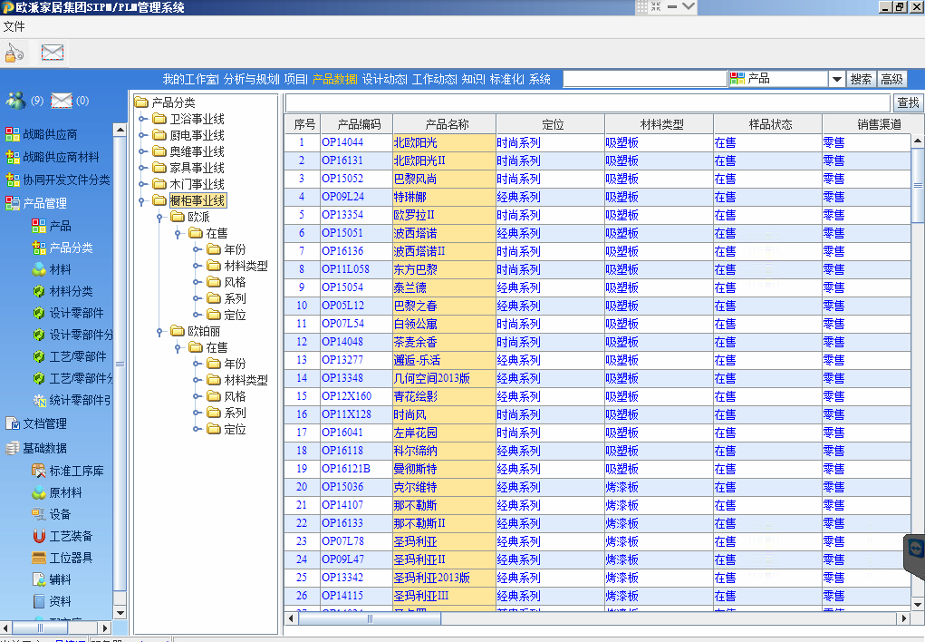This screenshot has height=642, width=925.
Task: Expand the 卫浴事业线 tree node
Action: [143, 119]
